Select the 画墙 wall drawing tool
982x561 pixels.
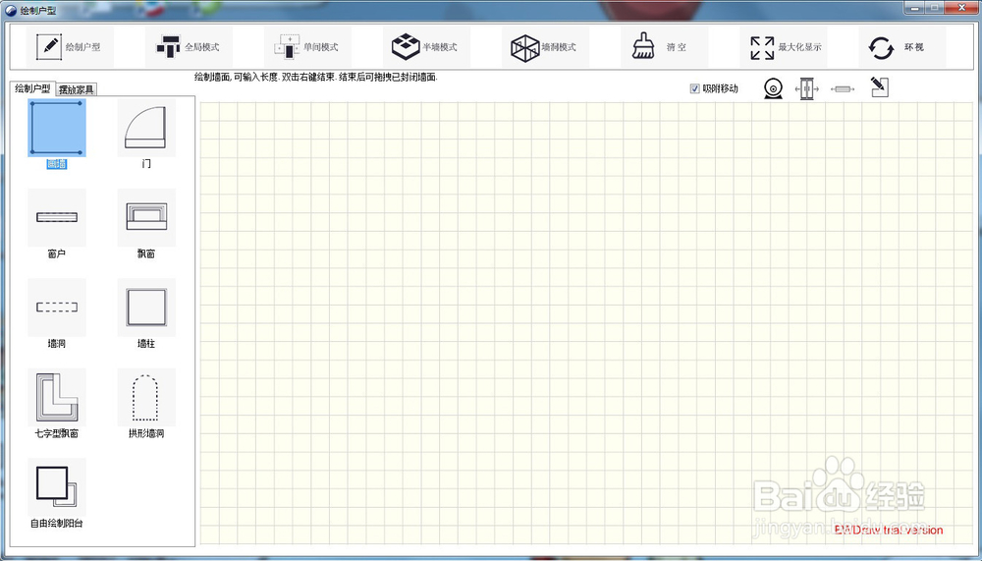coord(57,135)
